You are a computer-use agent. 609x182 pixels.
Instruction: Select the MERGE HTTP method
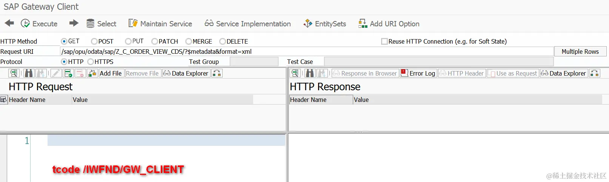tap(189, 41)
